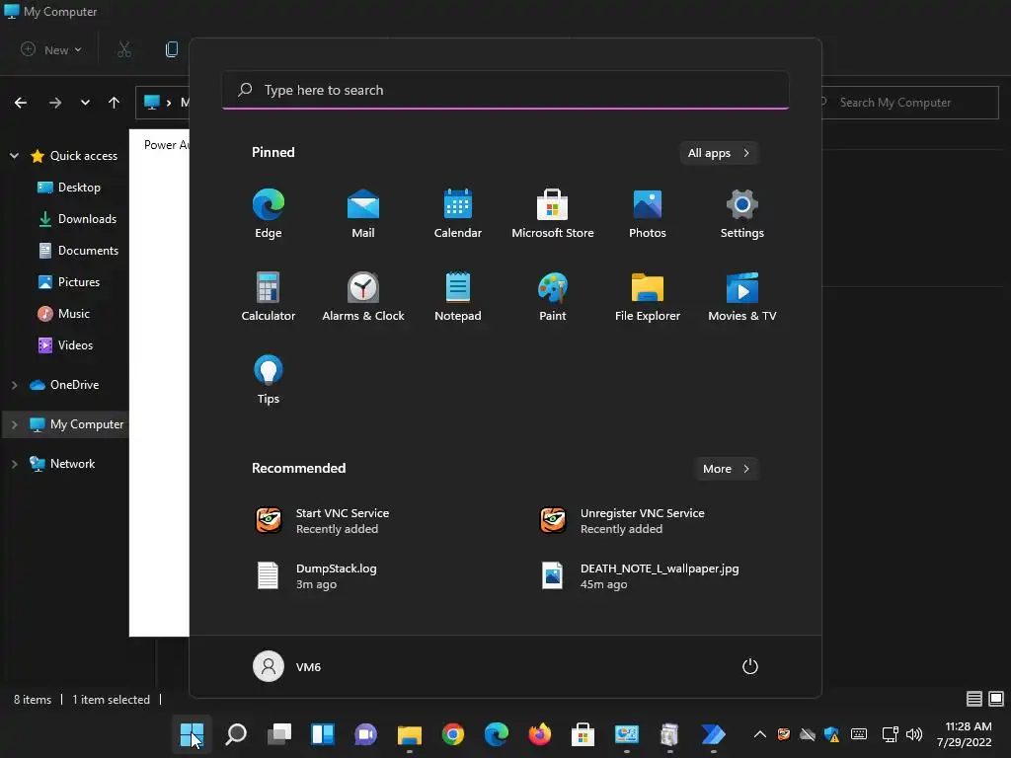Open File Explorer taskbar icon
Viewport: 1011px width, 758px height.
pos(410,734)
